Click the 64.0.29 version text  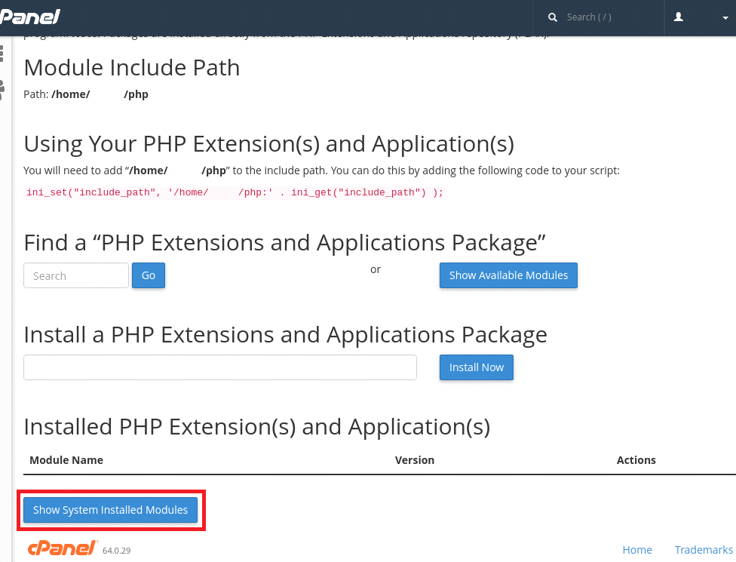coord(116,551)
